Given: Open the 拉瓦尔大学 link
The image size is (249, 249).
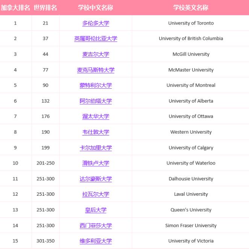Looking at the screenshot, I should pos(96,194).
